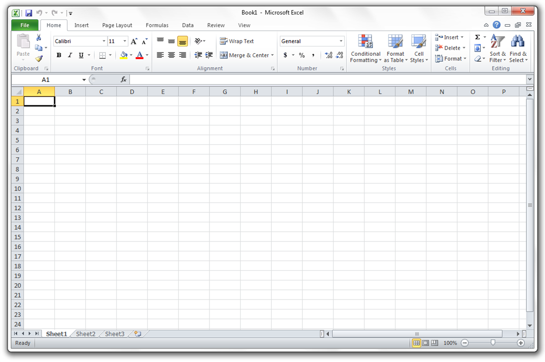Click the zoom slider handle in status bar
Viewport: 545px width, 362px height.
493,343
